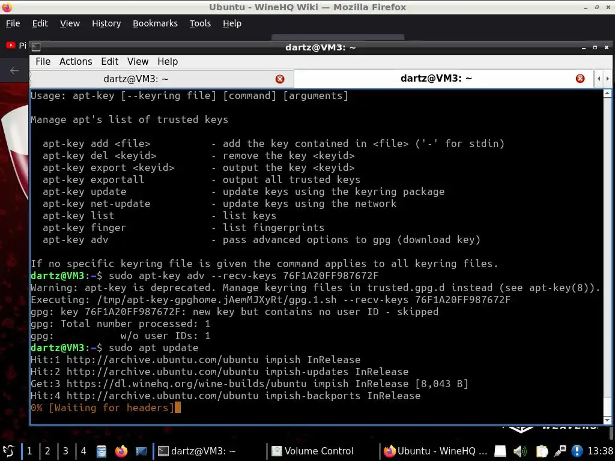Switch to workspace 2 in pager
This screenshot has height=461, width=615.
coord(47,451)
